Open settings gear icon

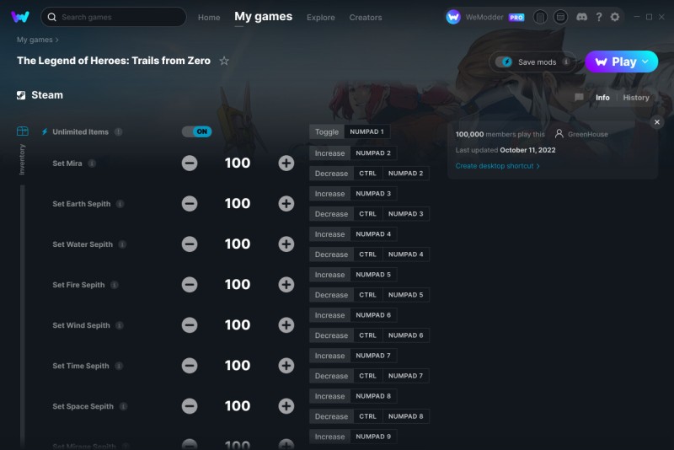615,17
